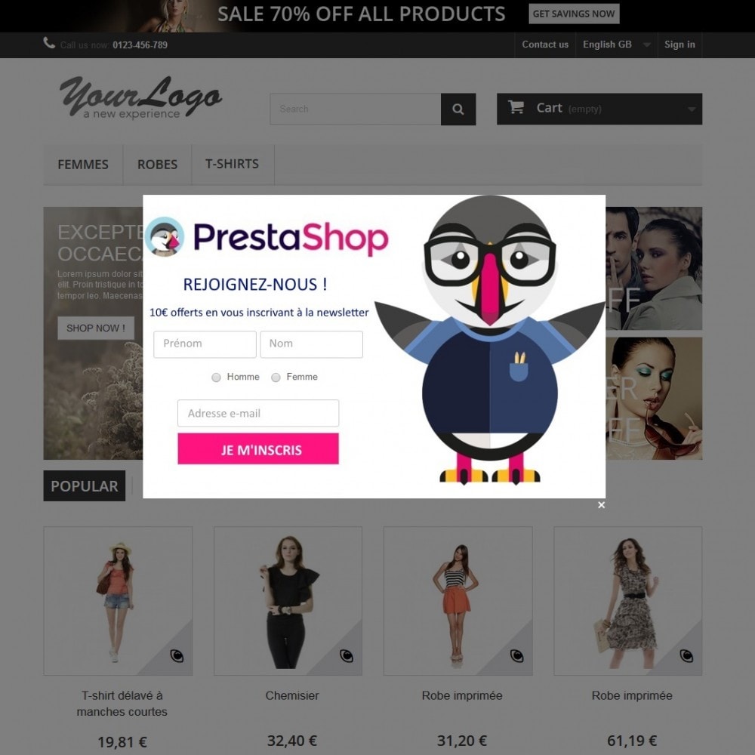This screenshot has height=755, width=755.
Task: Click the JE M'INSCRIS button
Action: [258, 448]
